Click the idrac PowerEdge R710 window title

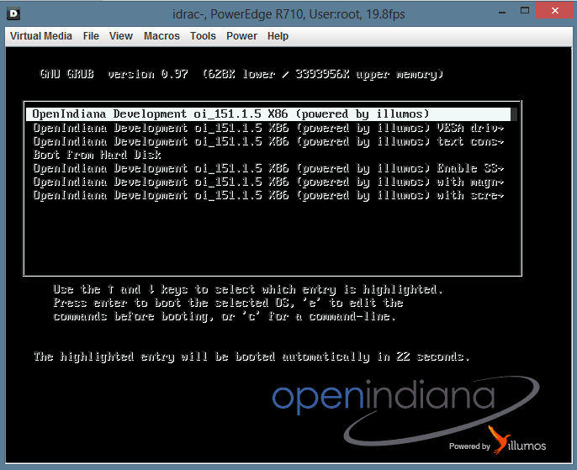288,14
